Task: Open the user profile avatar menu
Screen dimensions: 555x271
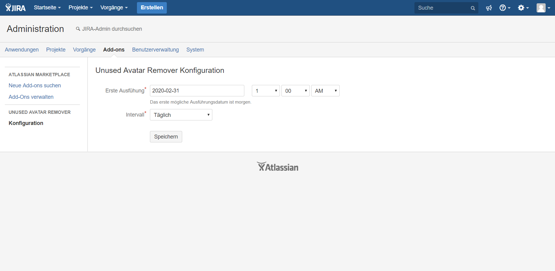Action: [544, 8]
